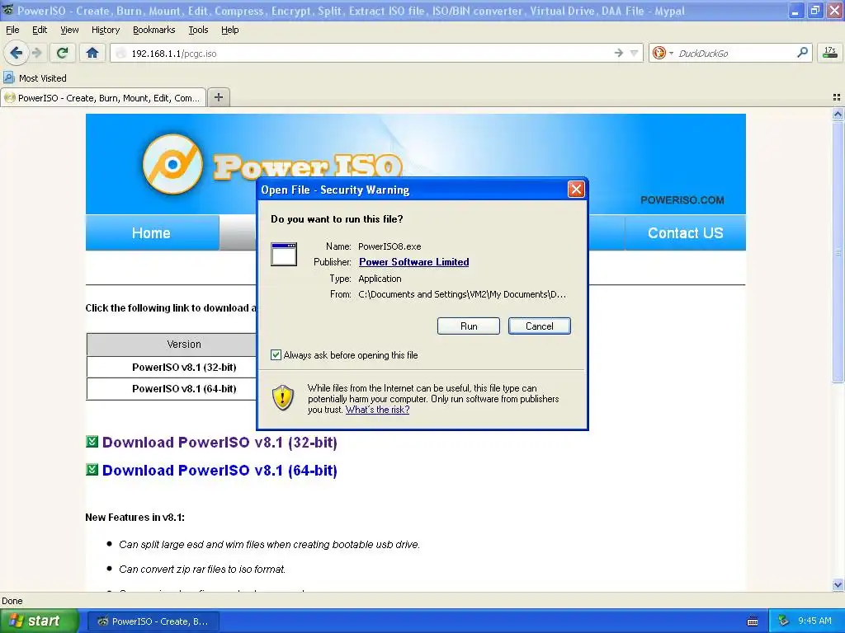This screenshot has width=845, height=633.
Task: Switch to PowerISO taskbar window button
Action: click(153, 621)
